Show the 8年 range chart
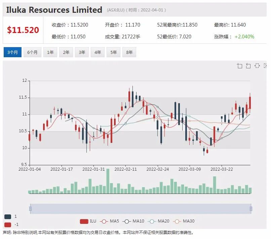The height and width of the screenshot is (239, 271). click(129, 52)
